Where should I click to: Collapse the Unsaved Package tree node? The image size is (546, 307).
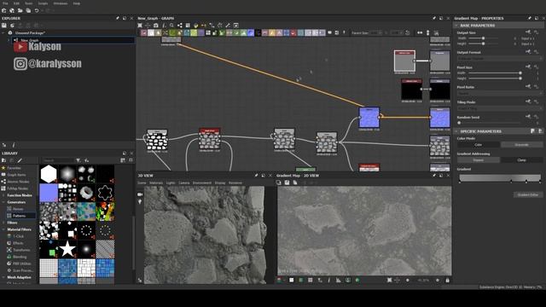[3, 32]
